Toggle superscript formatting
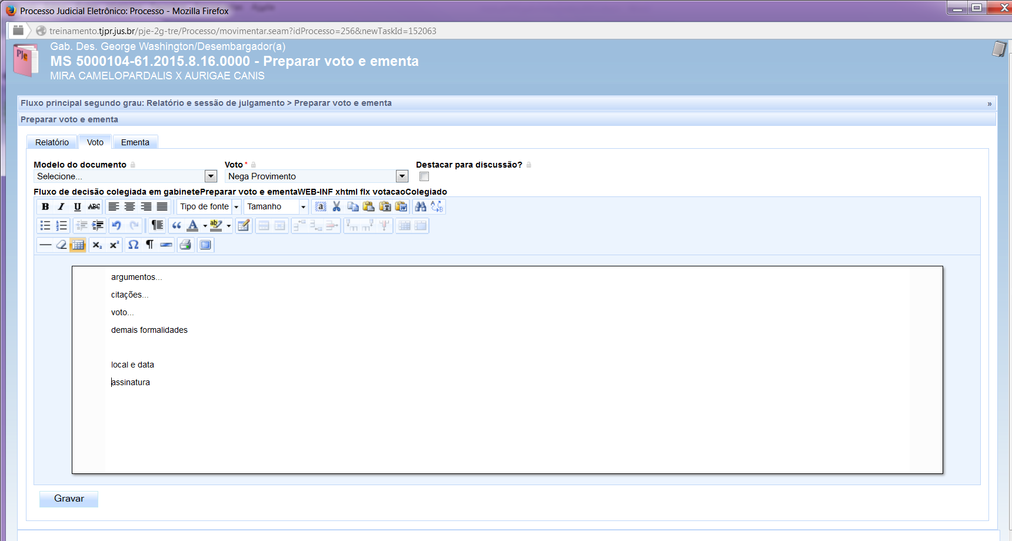1012x541 pixels. click(114, 245)
